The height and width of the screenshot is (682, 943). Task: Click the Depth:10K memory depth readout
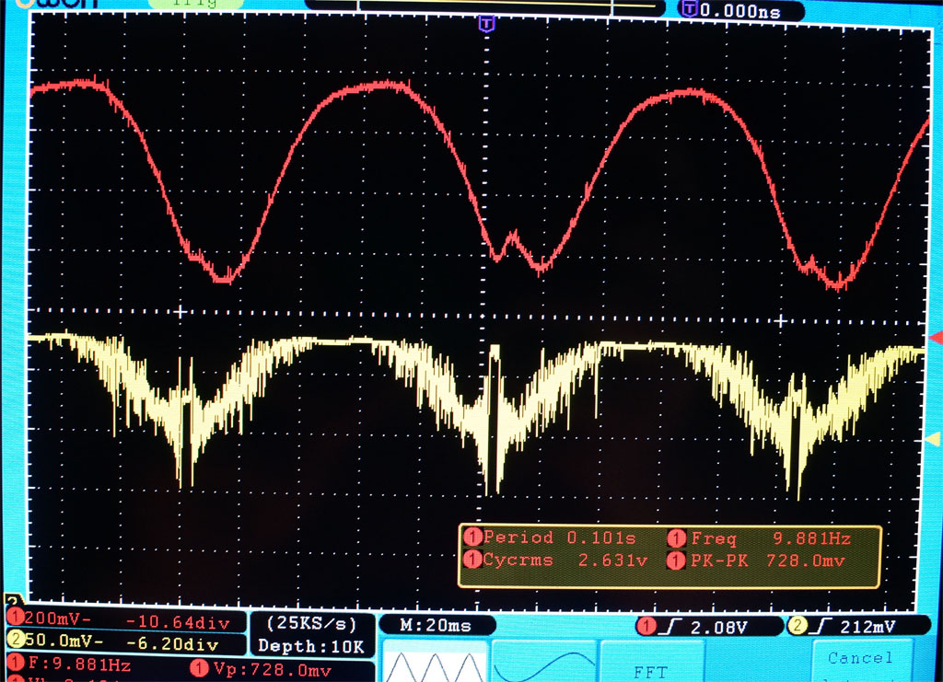[x=310, y=646]
